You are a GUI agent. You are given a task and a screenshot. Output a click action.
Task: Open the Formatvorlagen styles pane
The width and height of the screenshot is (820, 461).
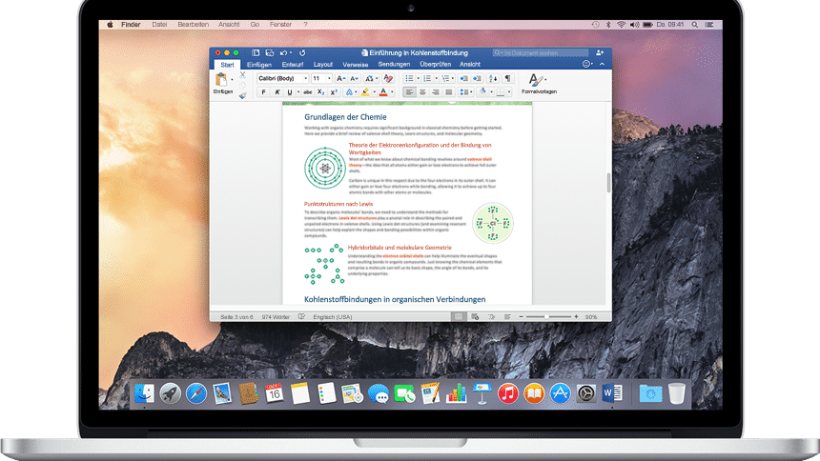pos(539,84)
